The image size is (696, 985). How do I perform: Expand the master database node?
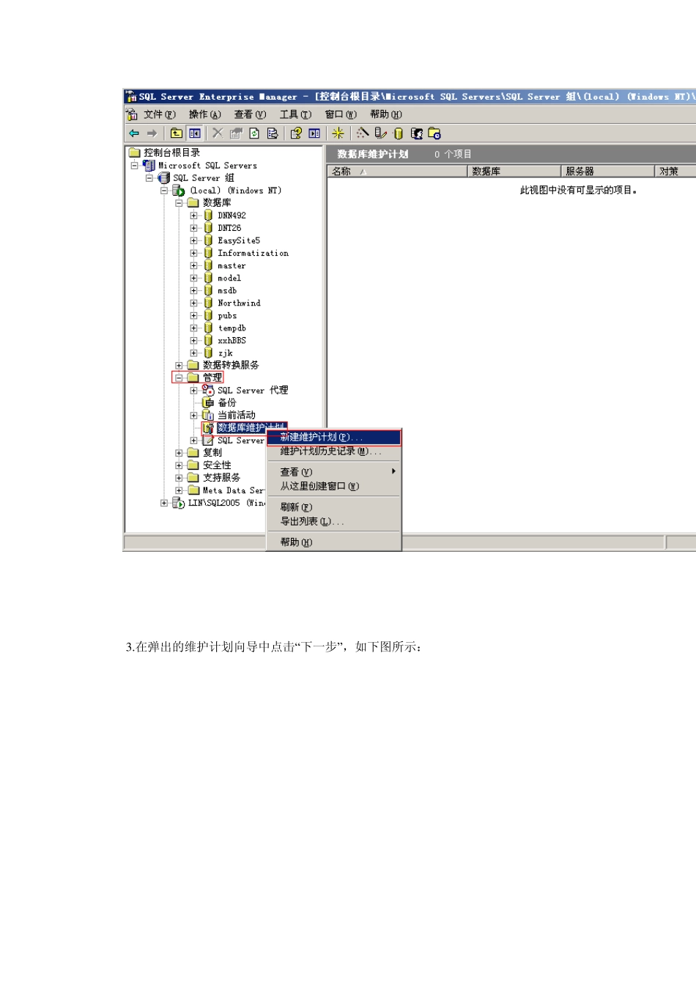[193, 265]
